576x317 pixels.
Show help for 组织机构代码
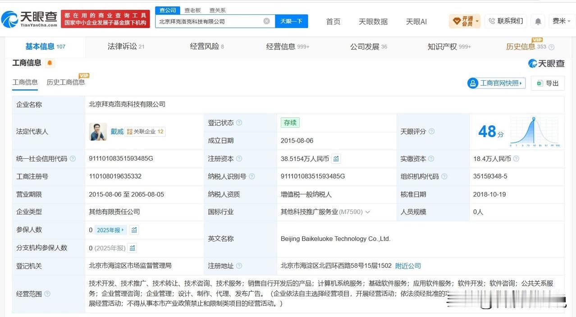click(444, 176)
